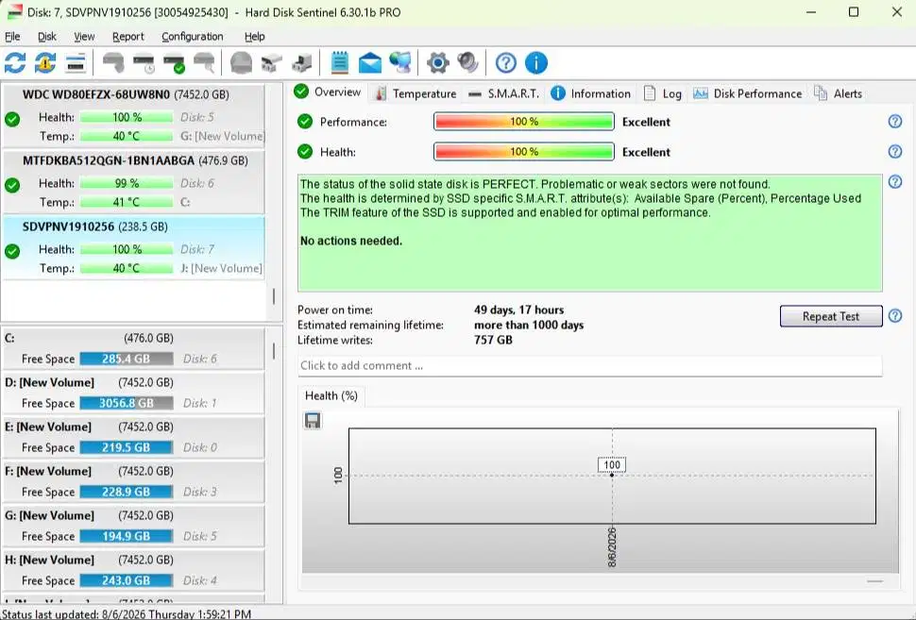
Task: Click the blue envelope email icon
Action: coord(370,63)
